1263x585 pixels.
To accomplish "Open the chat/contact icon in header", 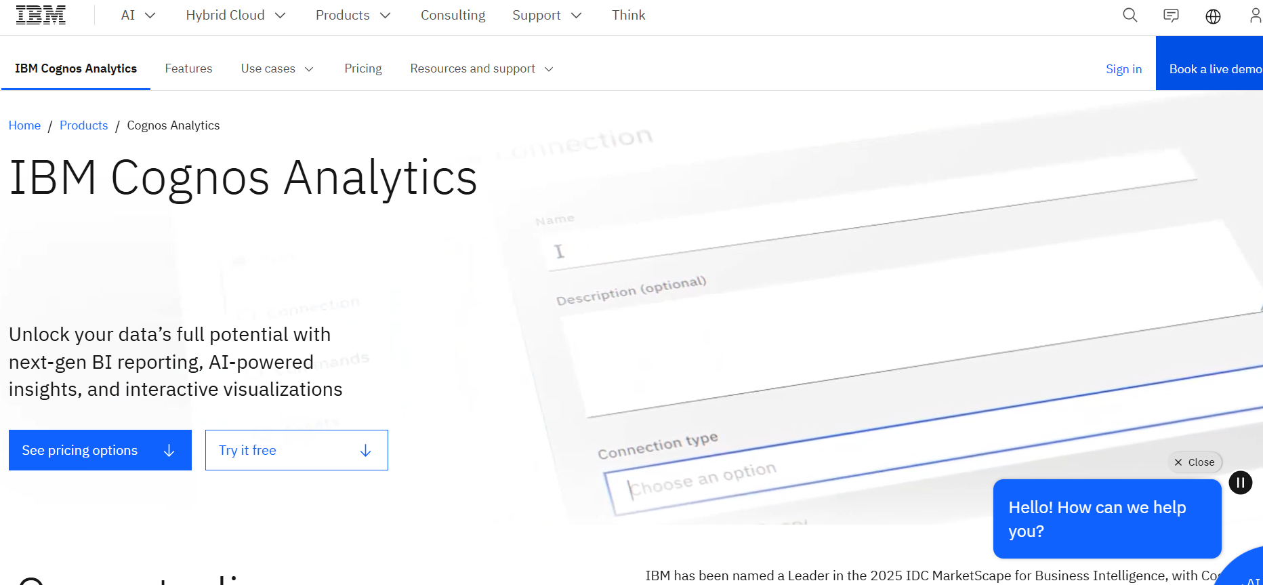I will 1171,16.
